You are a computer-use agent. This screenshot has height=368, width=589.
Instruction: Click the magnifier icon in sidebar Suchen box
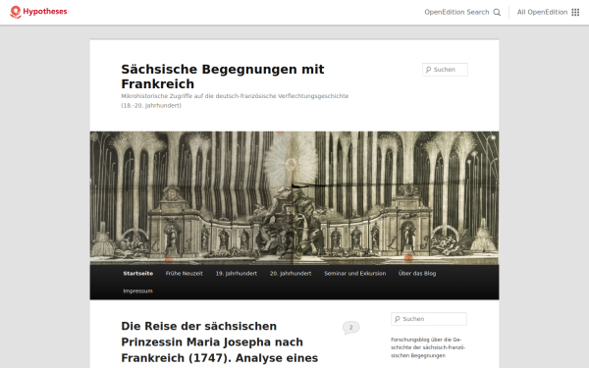397,319
